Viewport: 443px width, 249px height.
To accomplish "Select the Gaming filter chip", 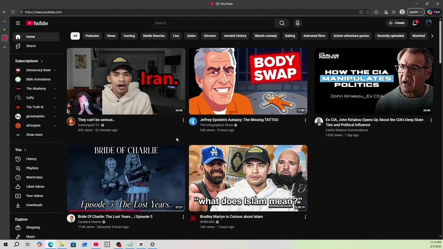I will pos(129,36).
